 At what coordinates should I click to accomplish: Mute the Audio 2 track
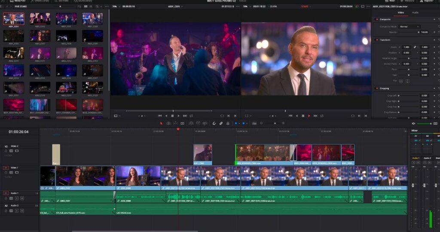(22, 211)
